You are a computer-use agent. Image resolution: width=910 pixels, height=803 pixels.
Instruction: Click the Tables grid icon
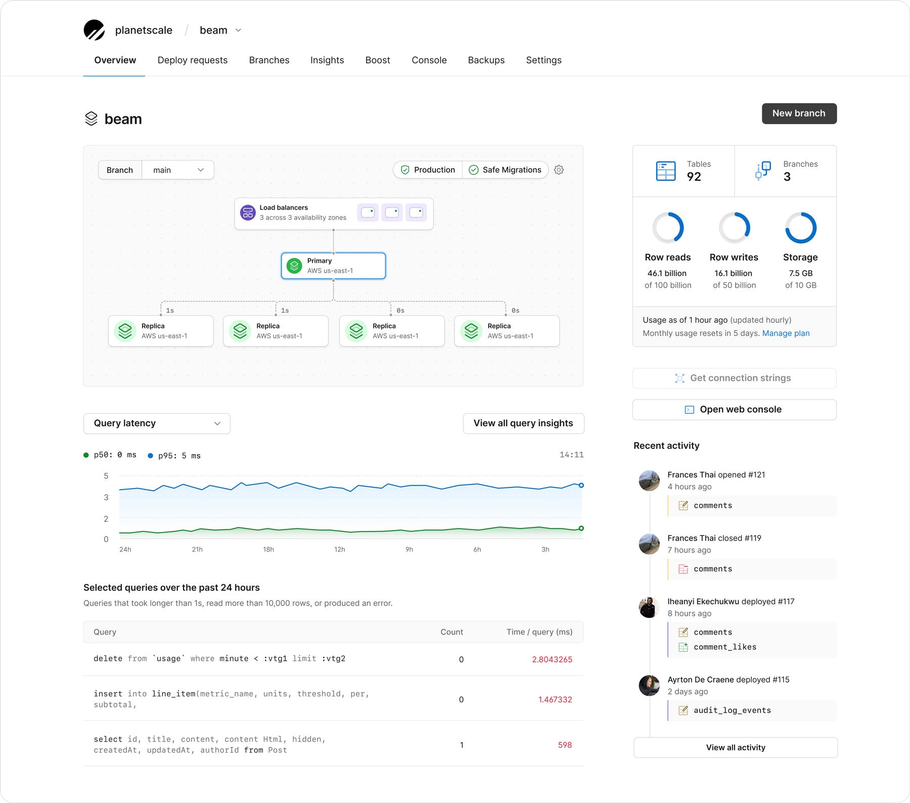pyautogui.click(x=665, y=171)
